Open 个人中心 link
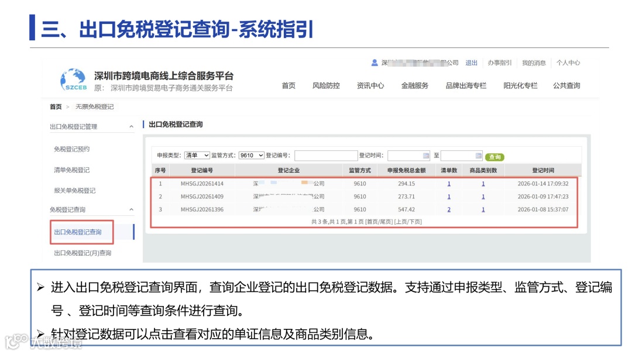This screenshot has width=632, height=354. (x=568, y=63)
